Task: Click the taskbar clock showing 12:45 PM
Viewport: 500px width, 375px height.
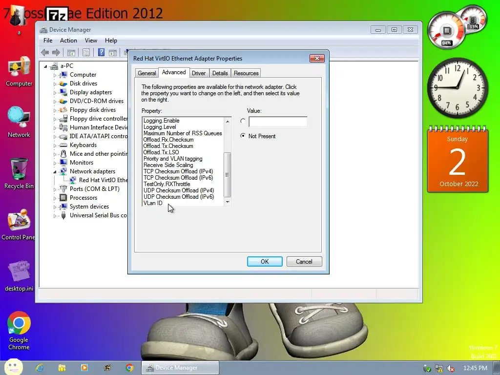Action: 475,368
